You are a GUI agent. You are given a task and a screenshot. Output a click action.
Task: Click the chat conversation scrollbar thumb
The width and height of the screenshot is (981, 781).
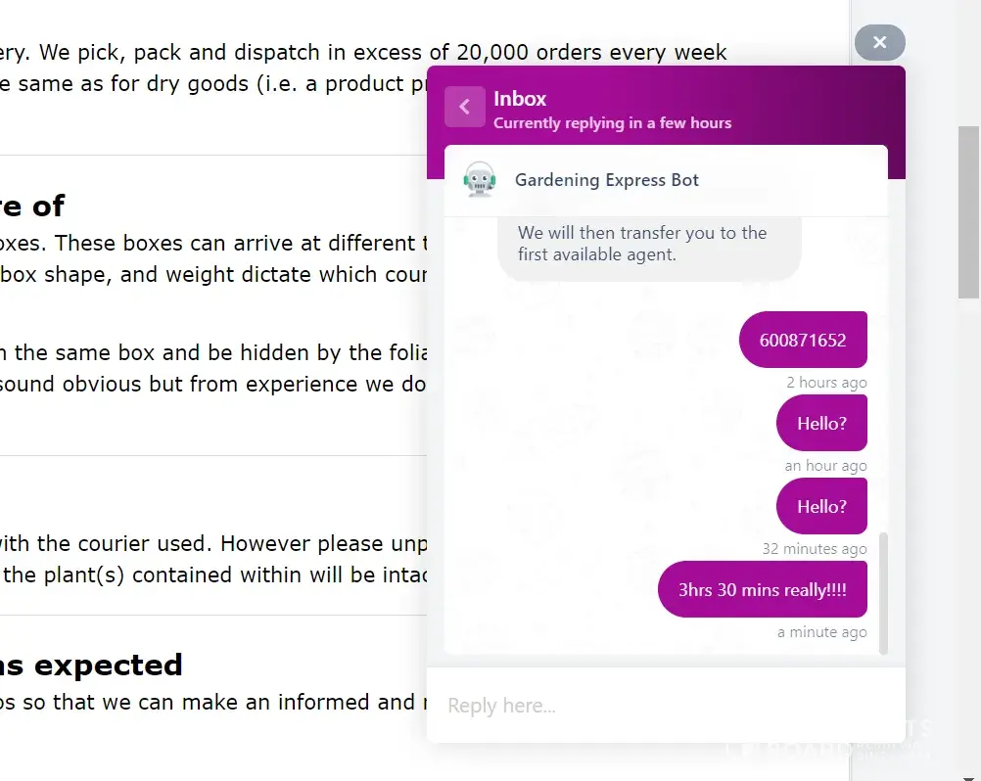884,592
